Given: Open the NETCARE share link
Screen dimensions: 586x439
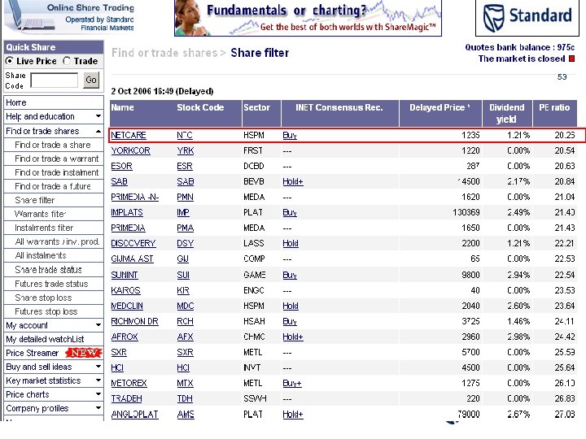Looking at the screenshot, I should click(129, 135).
